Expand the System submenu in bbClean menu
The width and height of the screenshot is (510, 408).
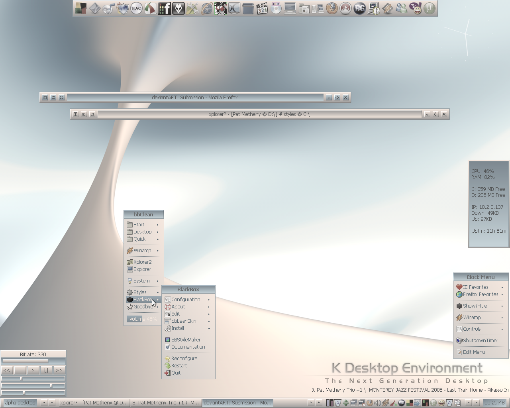(143, 281)
